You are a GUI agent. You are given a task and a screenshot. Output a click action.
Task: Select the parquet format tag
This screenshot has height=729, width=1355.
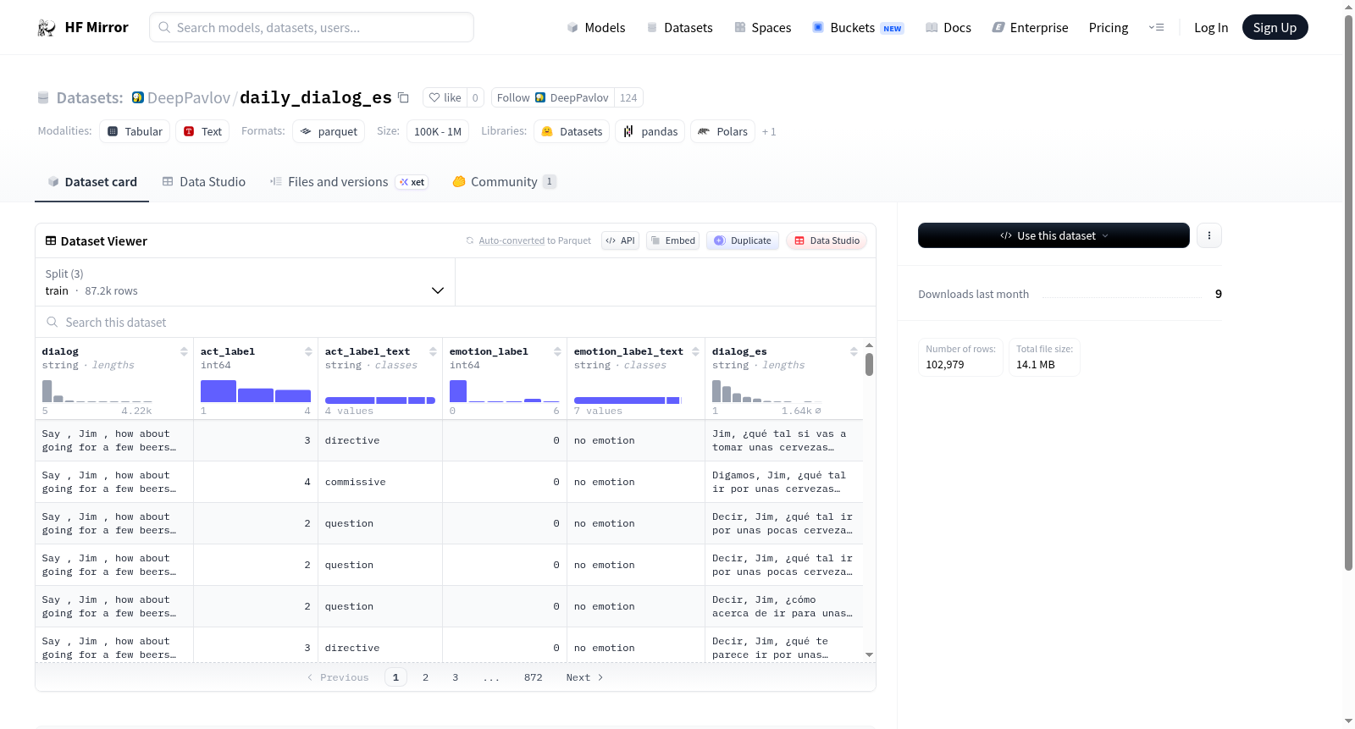tap(329, 131)
